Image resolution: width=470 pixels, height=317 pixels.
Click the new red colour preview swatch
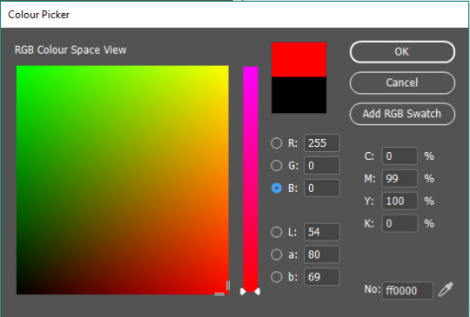point(299,60)
